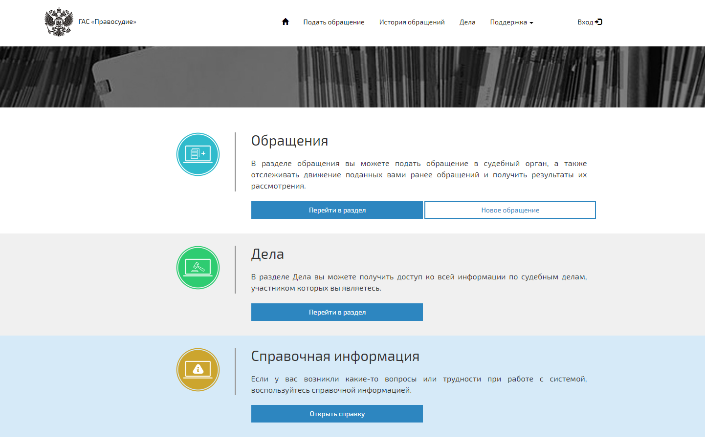Open Подать обращение in the navigation bar
Screen dimensions: 705x444
334,22
